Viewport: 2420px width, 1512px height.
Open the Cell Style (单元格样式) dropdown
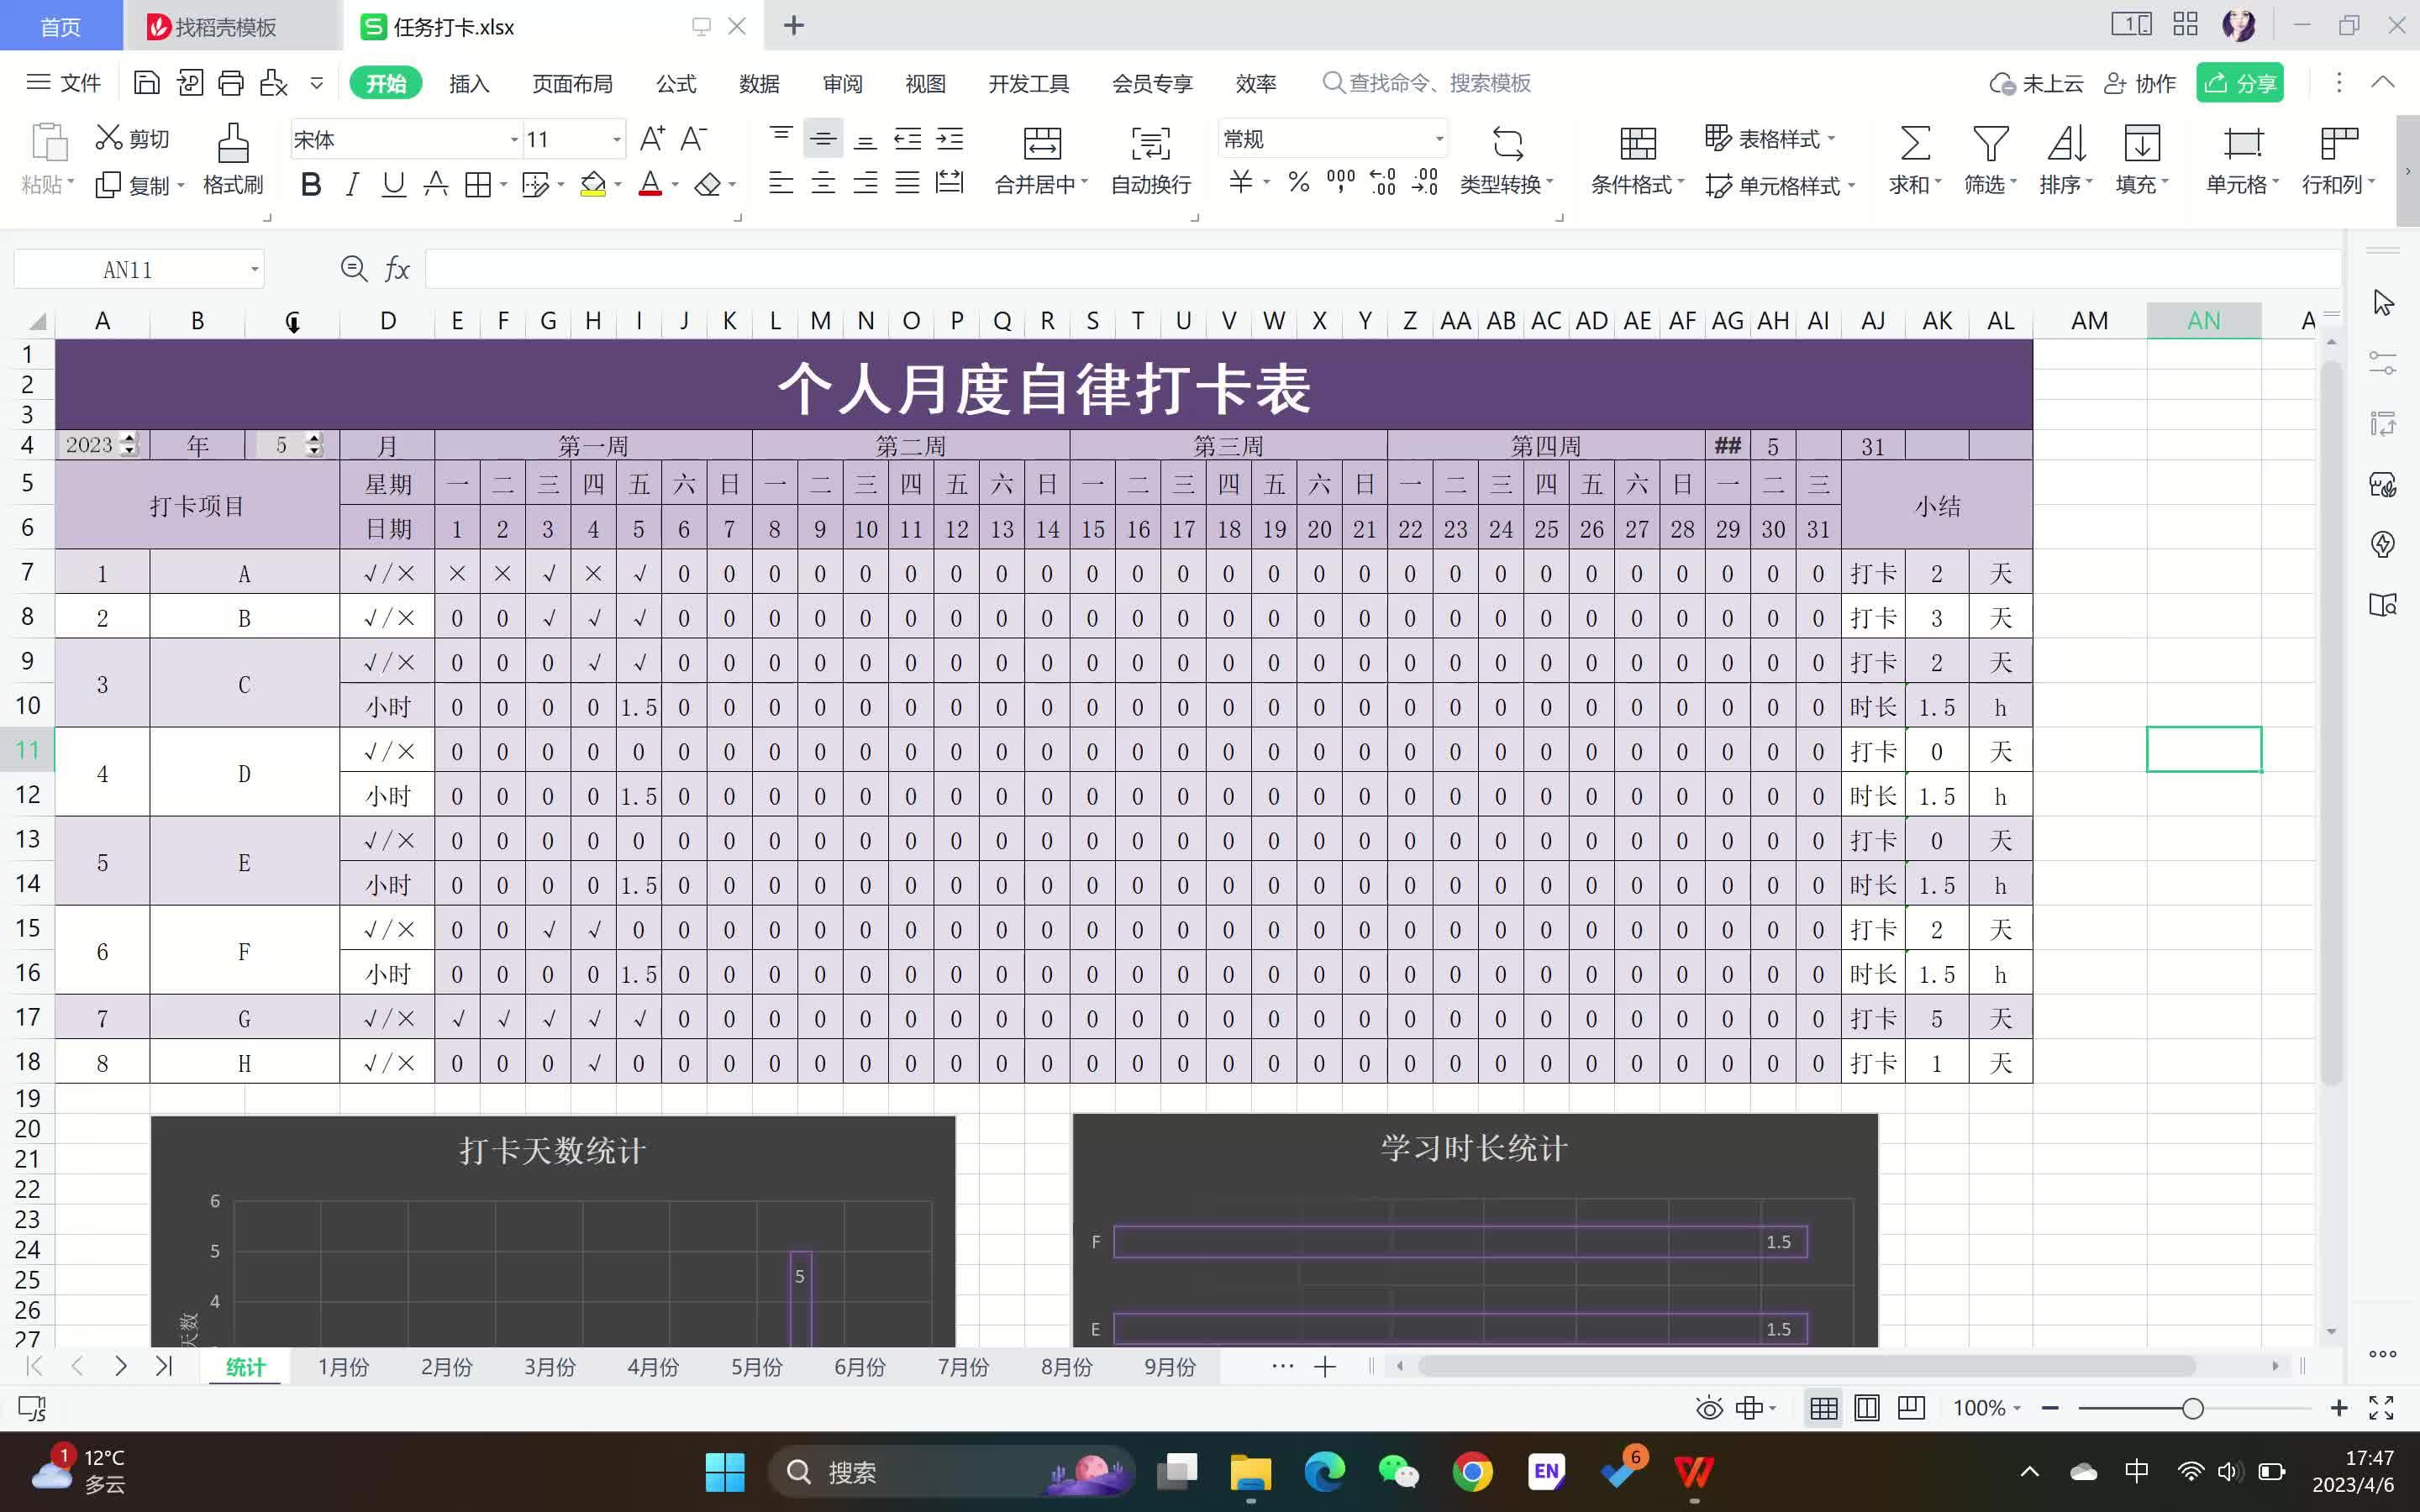pyautogui.click(x=1780, y=185)
